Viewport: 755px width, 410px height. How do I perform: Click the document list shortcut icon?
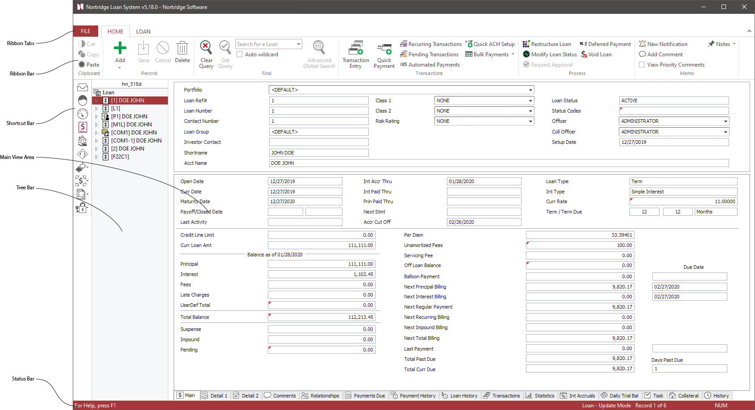(82, 194)
